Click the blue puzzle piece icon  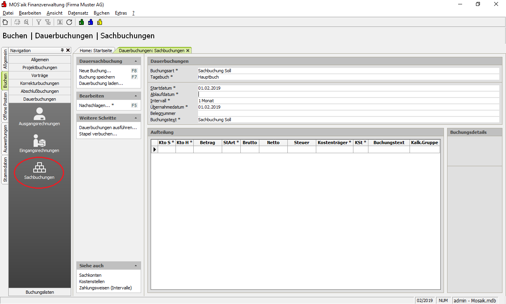tap(91, 22)
